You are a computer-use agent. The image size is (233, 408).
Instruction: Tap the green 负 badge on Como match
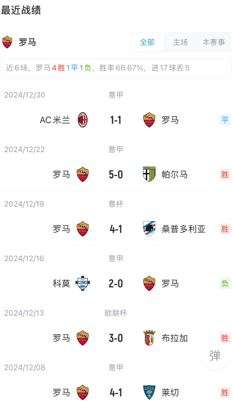225,284
